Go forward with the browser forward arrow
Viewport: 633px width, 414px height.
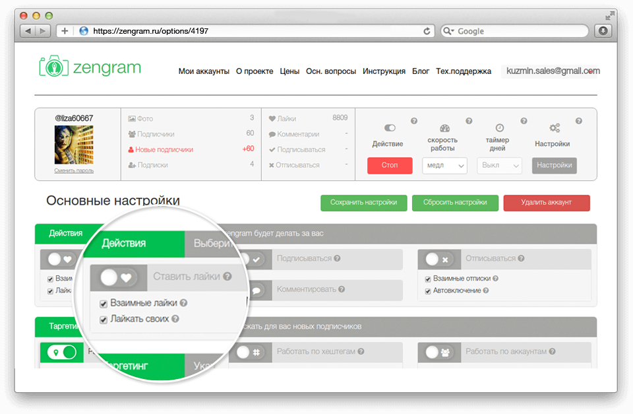tap(43, 31)
